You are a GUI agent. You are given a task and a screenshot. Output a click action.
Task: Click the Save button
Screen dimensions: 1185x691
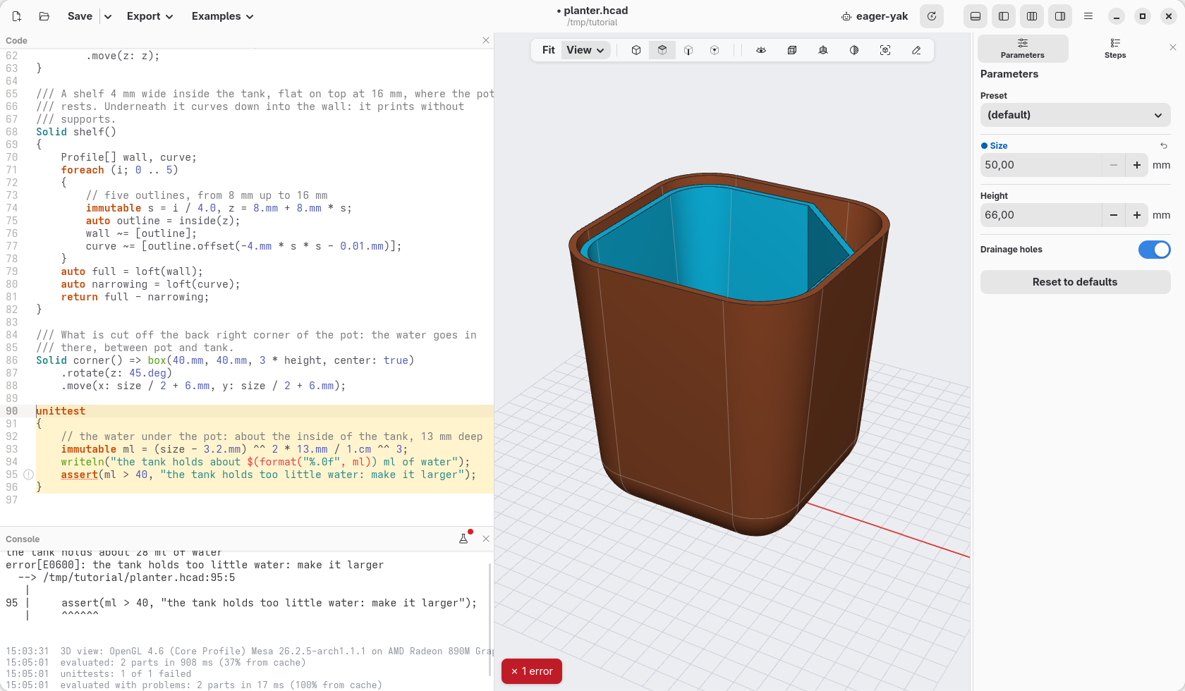(x=80, y=16)
